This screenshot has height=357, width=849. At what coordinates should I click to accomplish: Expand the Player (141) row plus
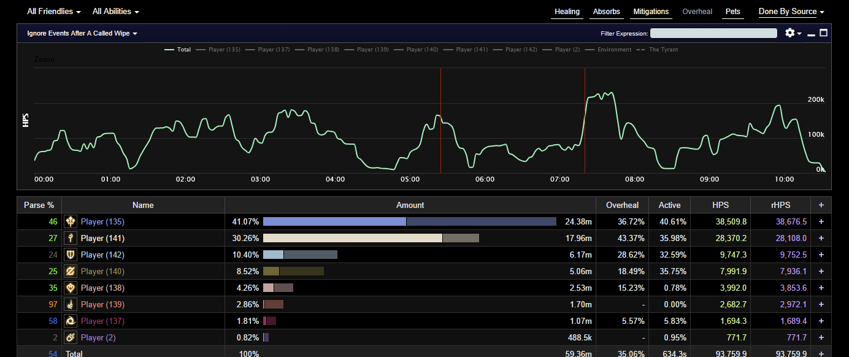coord(821,238)
